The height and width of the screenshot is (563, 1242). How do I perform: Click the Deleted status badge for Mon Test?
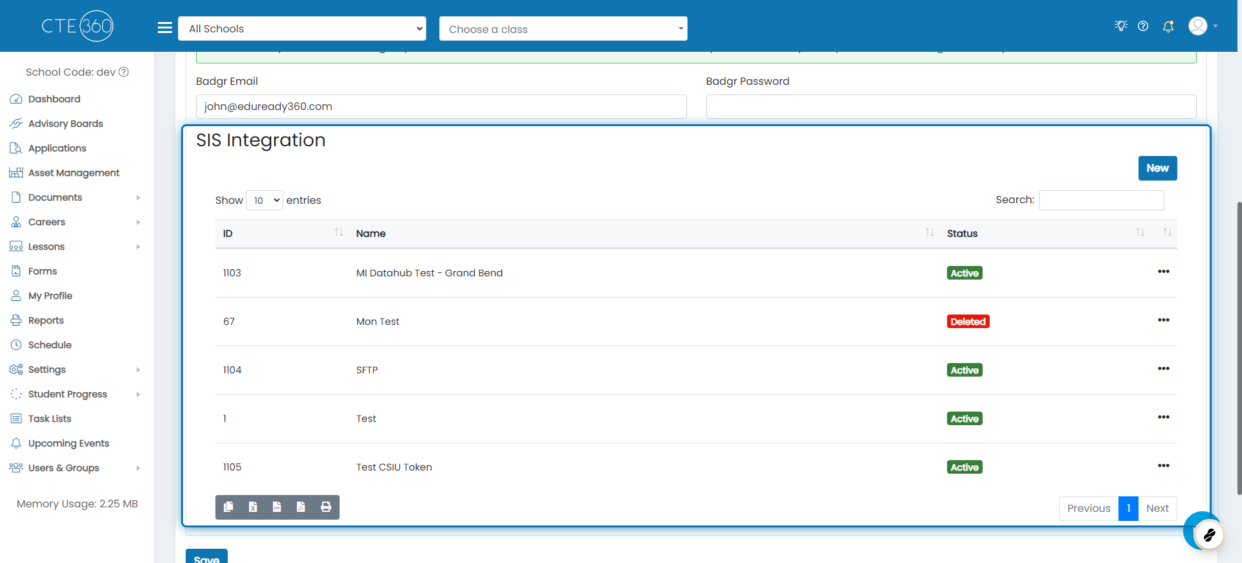pyautogui.click(x=968, y=322)
